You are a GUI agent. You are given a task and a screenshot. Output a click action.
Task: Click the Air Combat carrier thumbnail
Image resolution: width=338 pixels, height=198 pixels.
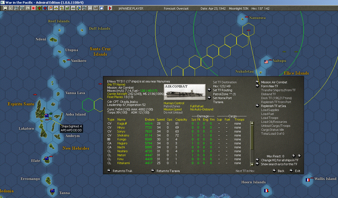(x=185, y=92)
